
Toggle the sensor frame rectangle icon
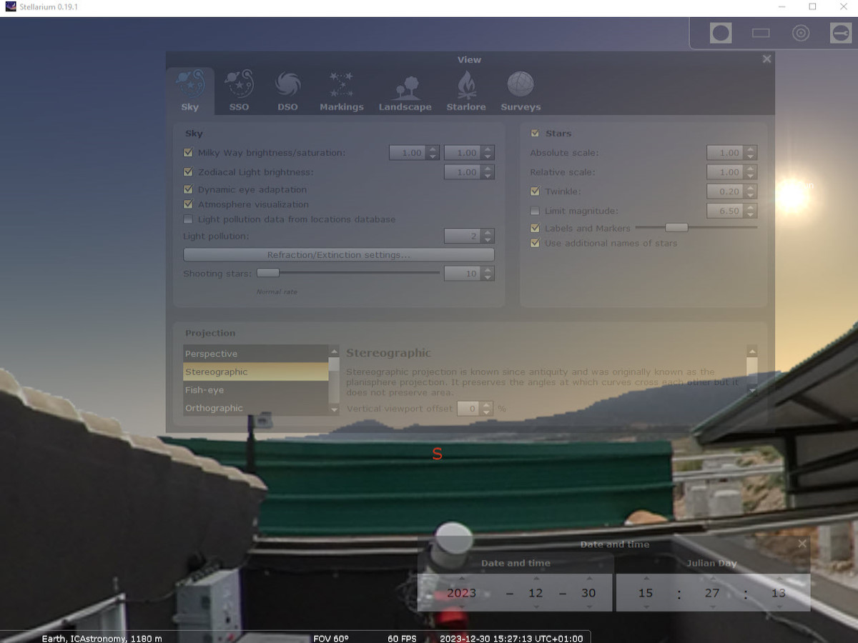(761, 33)
